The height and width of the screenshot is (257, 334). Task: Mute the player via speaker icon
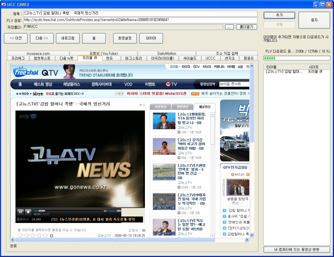point(105,211)
